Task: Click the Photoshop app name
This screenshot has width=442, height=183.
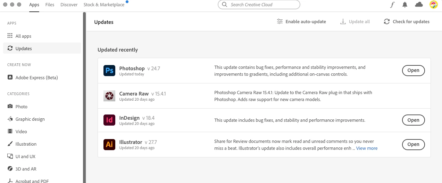Action: [x=132, y=68]
